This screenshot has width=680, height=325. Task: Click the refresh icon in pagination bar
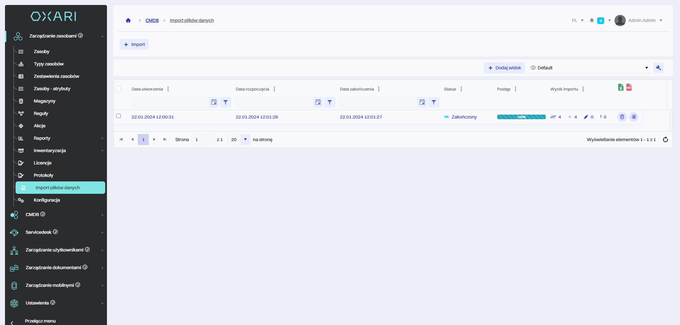(665, 140)
